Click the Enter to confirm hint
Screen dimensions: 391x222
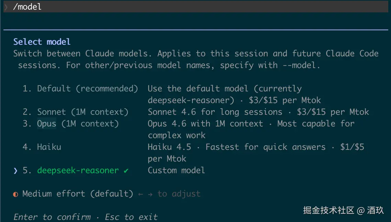[52, 217]
